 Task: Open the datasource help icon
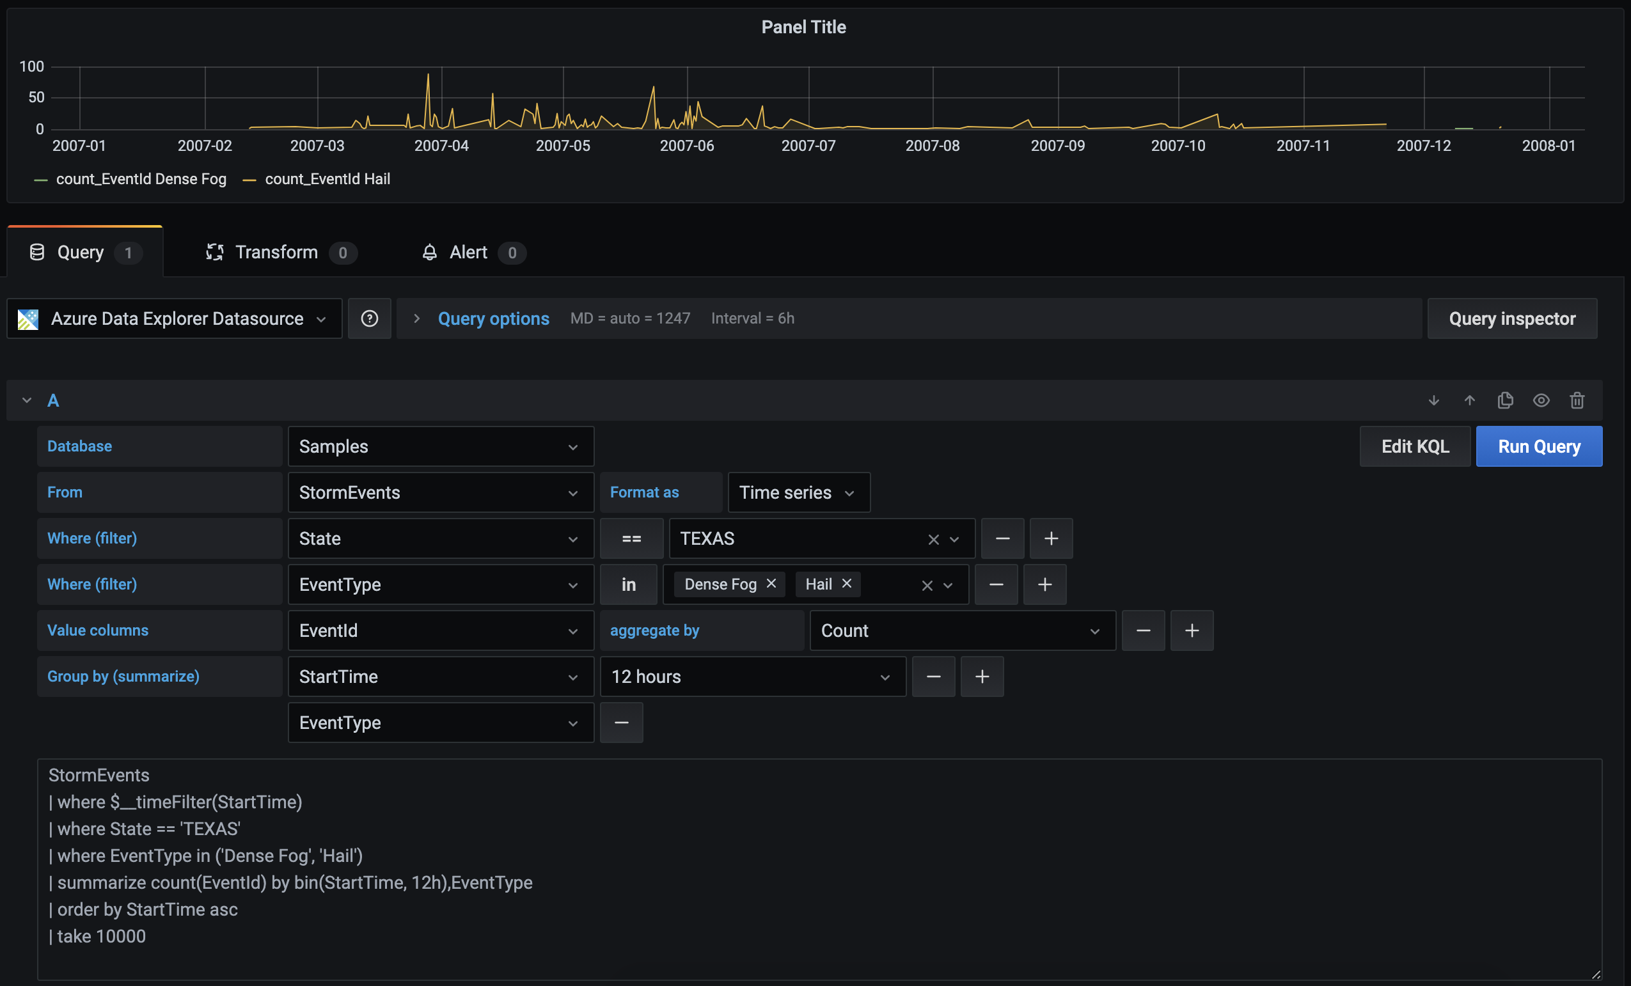[x=369, y=318]
